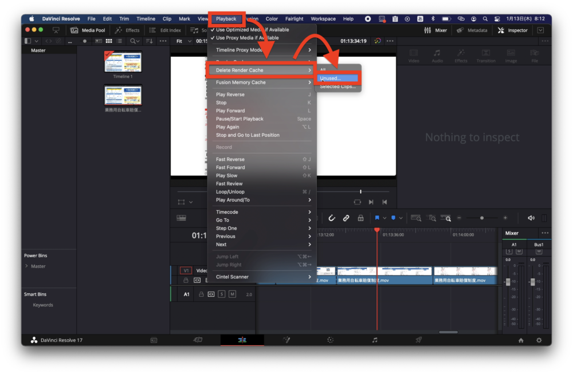Open the Media Pool panel
This screenshot has width=573, height=374.
click(x=88, y=30)
